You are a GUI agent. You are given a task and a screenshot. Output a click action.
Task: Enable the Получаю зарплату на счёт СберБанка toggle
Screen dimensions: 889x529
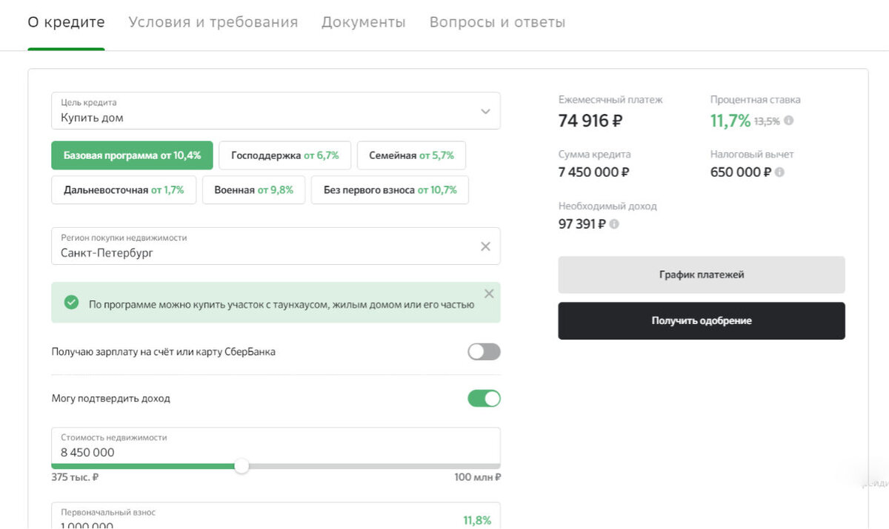click(x=483, y=351)
